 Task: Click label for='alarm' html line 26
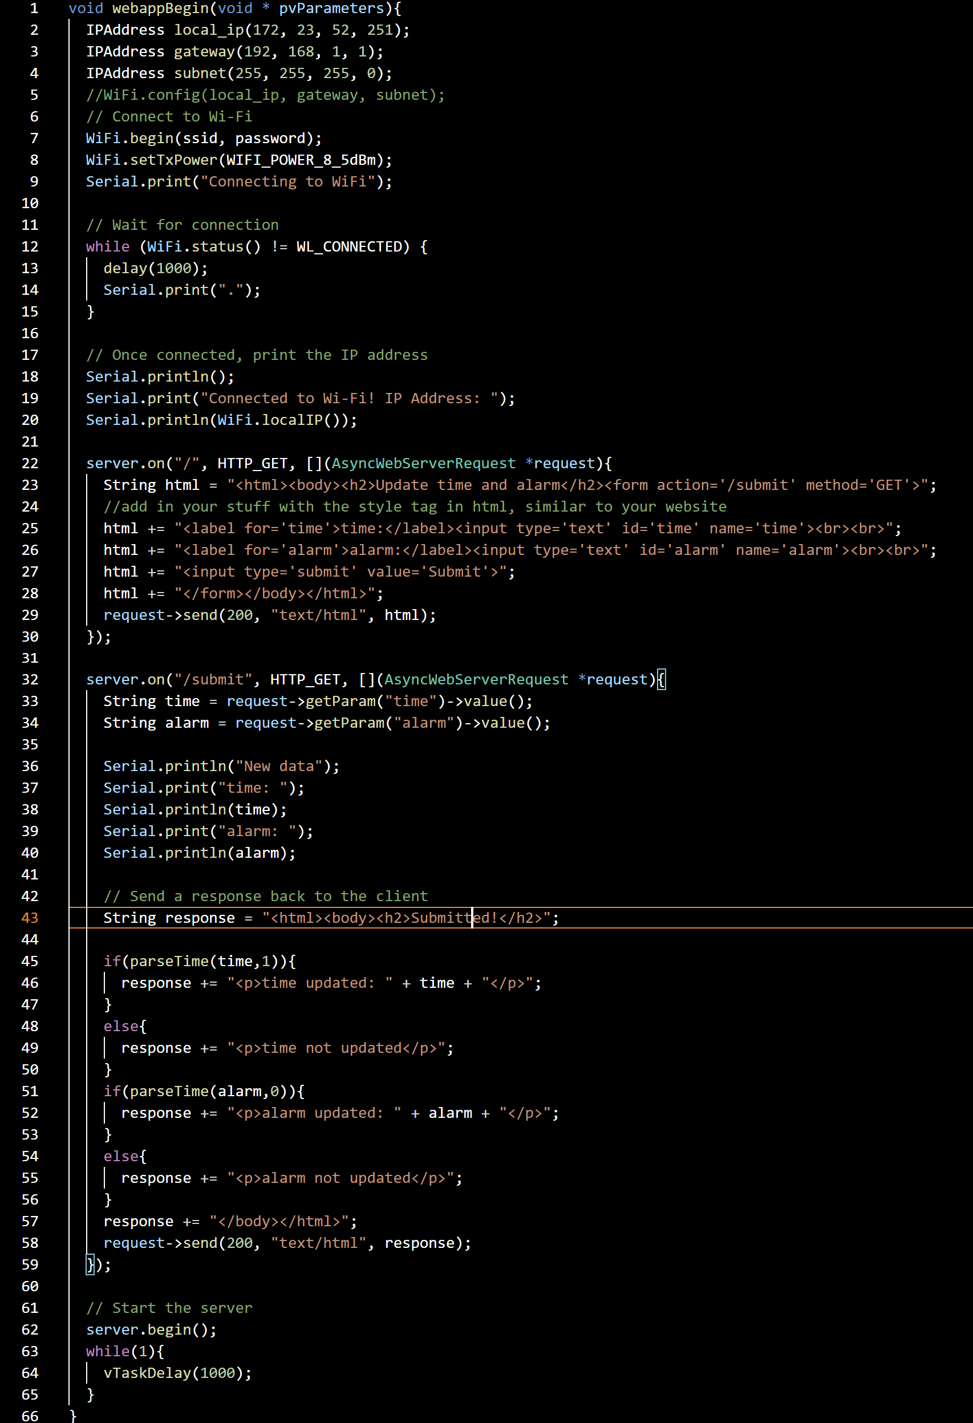[x=520, y=550]
